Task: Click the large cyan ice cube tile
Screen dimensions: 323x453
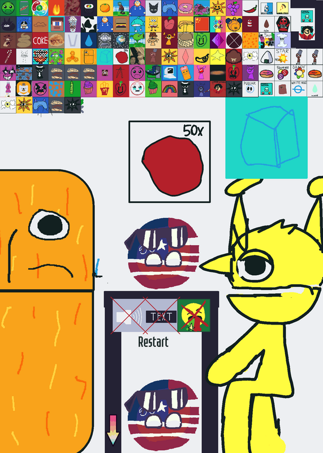Action: coord(266,138)
